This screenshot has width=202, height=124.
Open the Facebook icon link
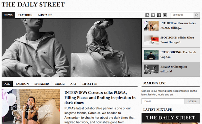(159, 15)
